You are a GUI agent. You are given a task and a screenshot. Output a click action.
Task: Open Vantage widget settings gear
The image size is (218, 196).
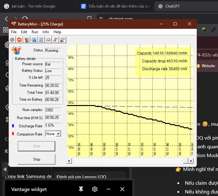pos(95,189)
